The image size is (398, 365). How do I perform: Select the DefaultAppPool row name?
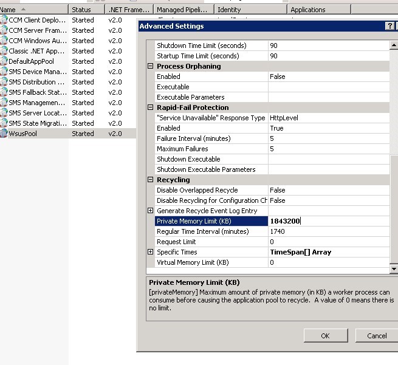[x=31, y=61]
